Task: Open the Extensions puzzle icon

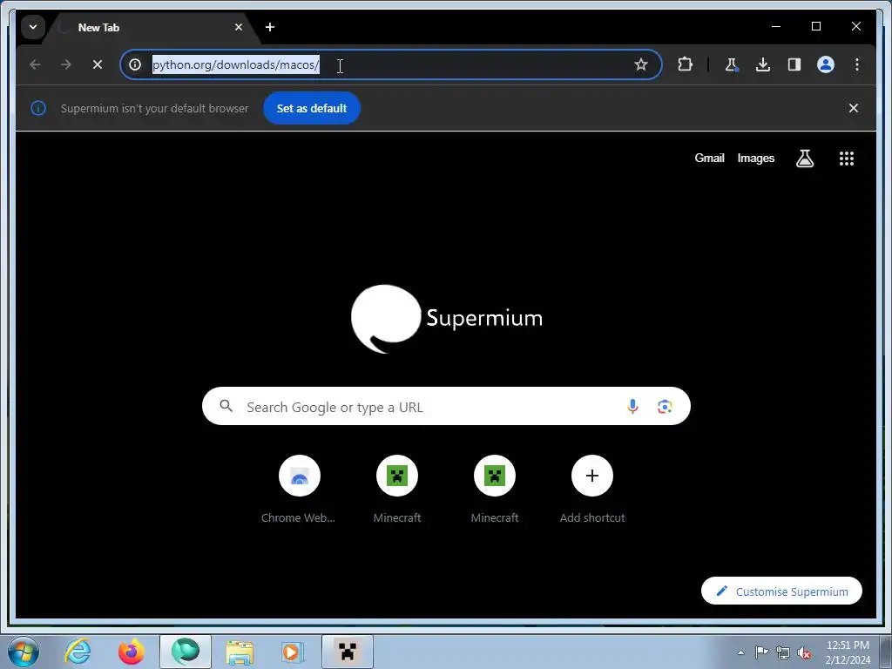Action: [685, 64]
